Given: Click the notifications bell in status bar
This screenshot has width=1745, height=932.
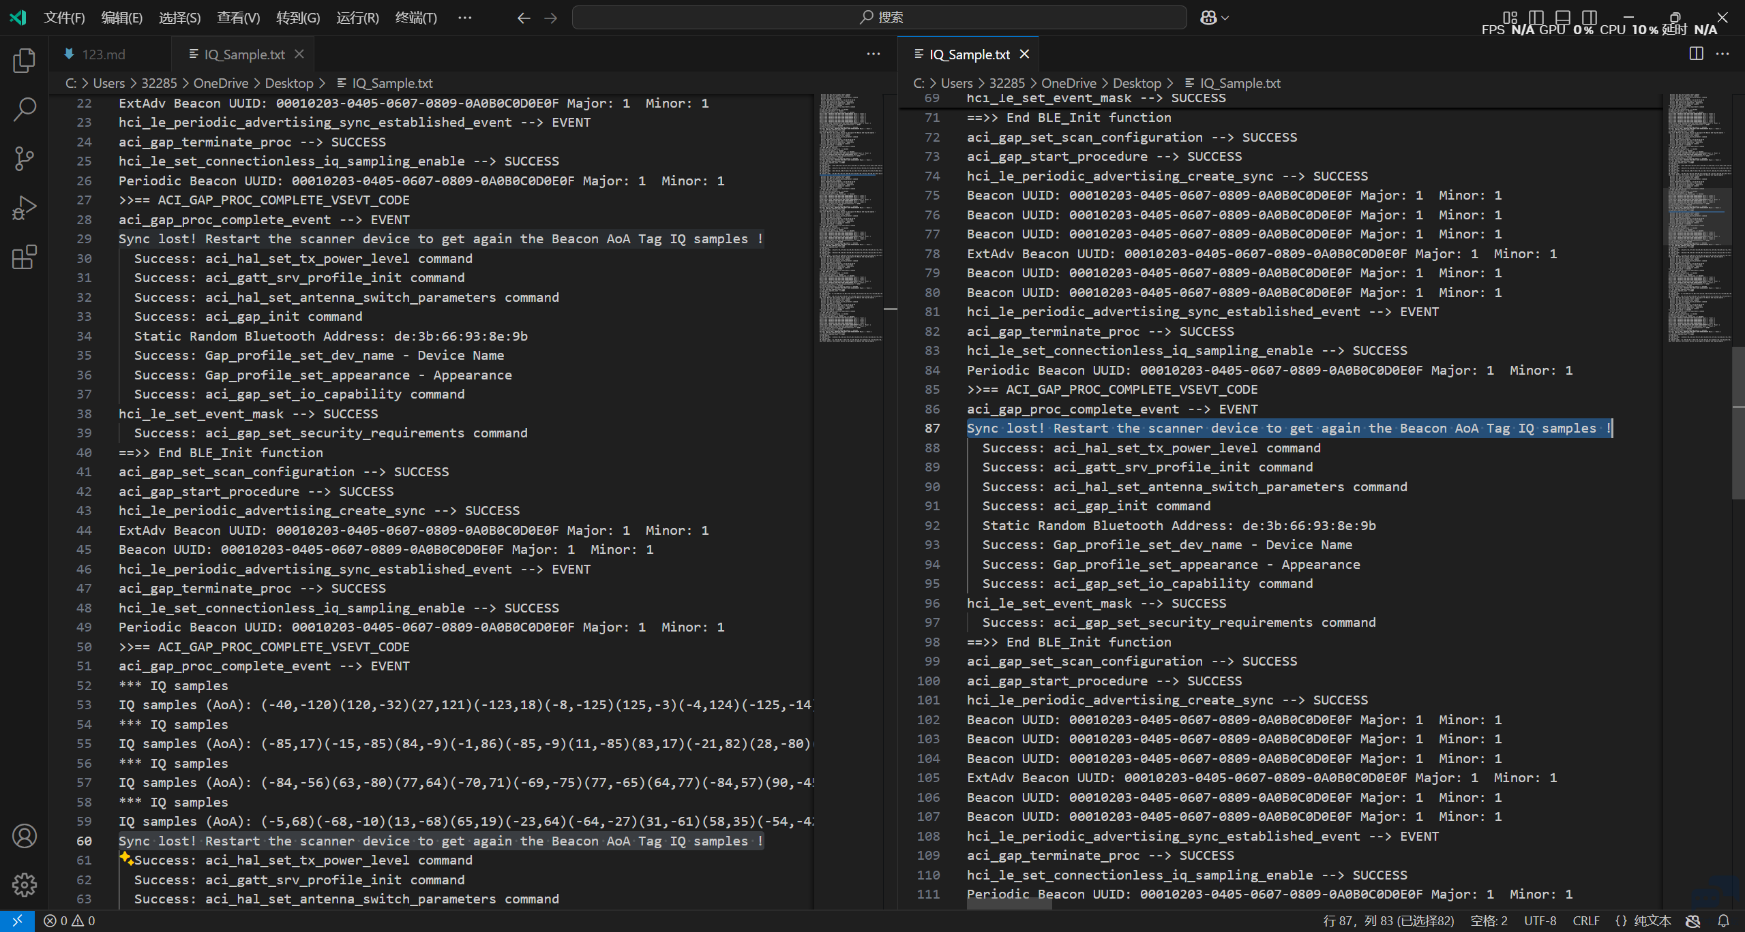Looking at the screenshot, I should 1723,921.
